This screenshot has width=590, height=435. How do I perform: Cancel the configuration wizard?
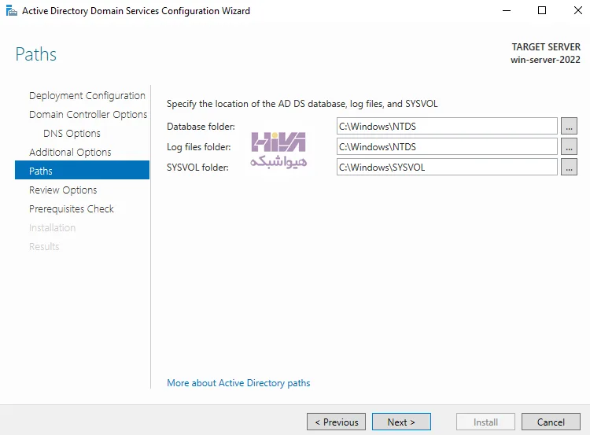click(551, 422)
